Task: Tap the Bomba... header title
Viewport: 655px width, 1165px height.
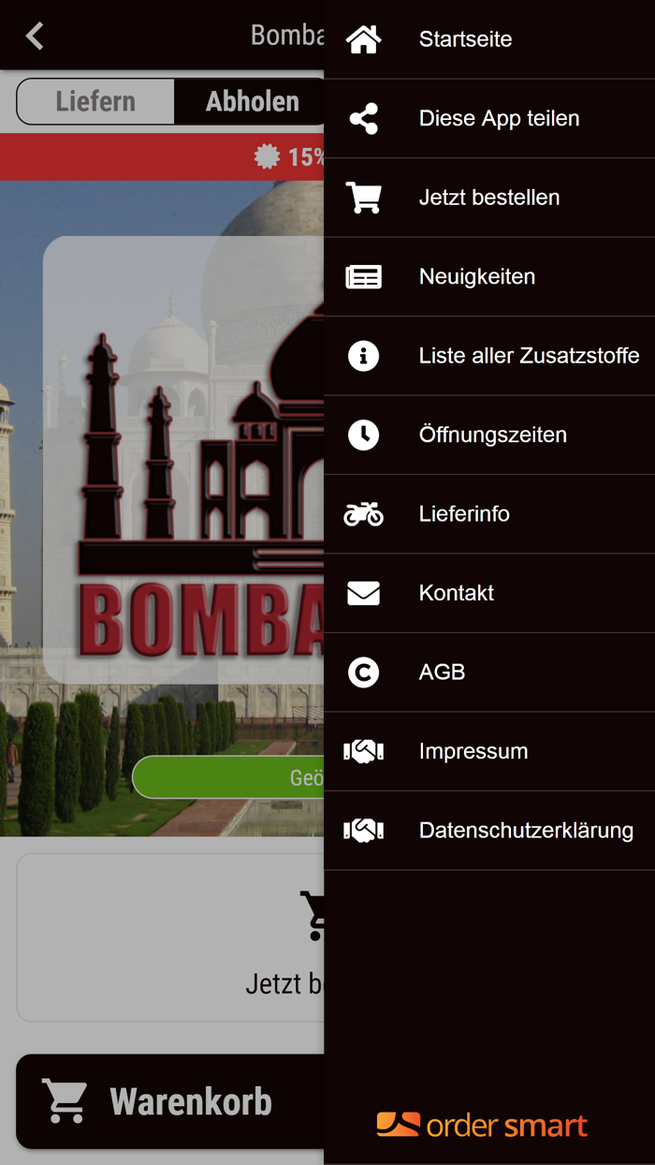Action: tap(287, 36)
